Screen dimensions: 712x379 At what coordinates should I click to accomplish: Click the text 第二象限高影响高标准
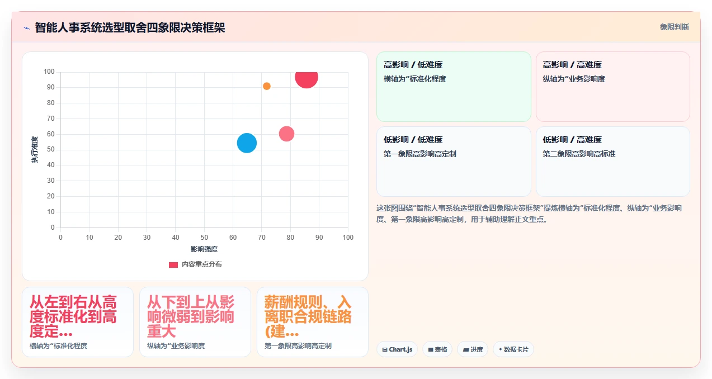579,154
